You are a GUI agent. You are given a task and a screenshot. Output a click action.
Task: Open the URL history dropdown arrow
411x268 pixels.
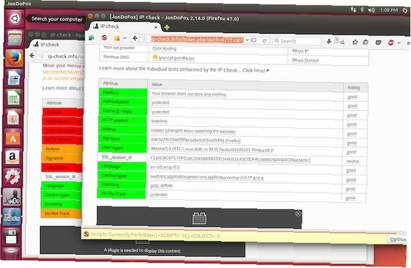click(247, 40)
